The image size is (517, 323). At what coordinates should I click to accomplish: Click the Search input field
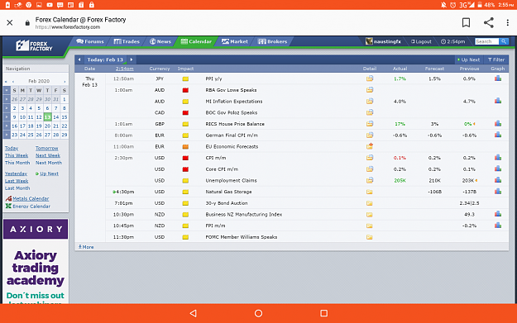(x=486, y=41)
